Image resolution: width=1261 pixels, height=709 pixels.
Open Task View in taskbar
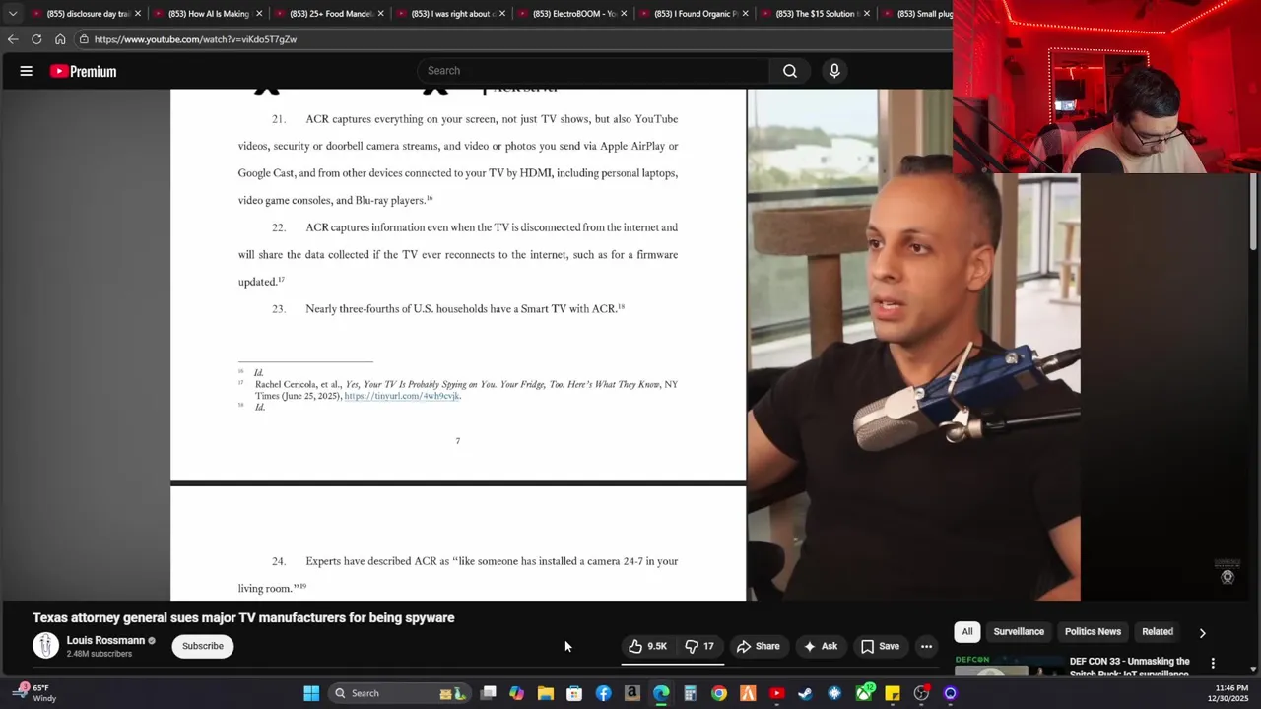point(488,693)
